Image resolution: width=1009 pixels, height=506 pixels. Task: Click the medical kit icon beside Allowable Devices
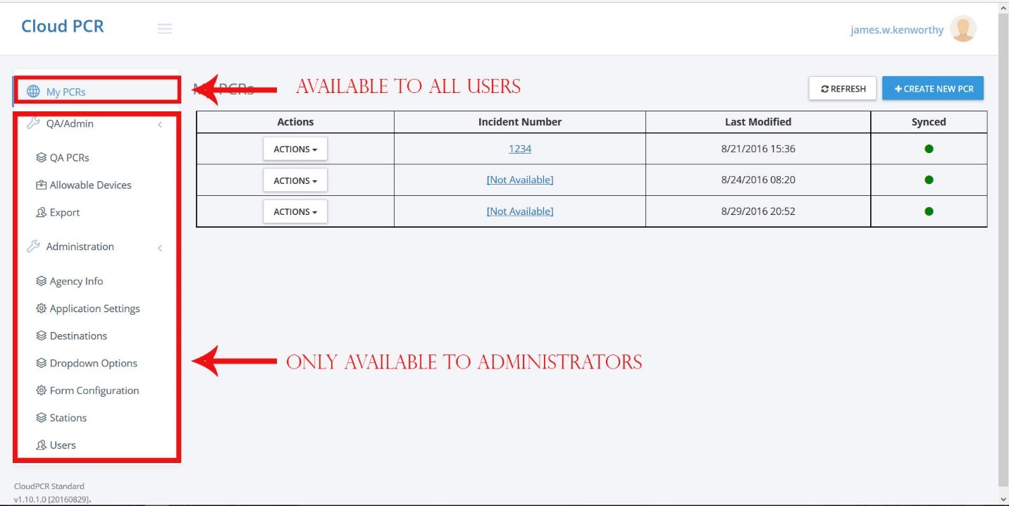click(x=41, y=185)
